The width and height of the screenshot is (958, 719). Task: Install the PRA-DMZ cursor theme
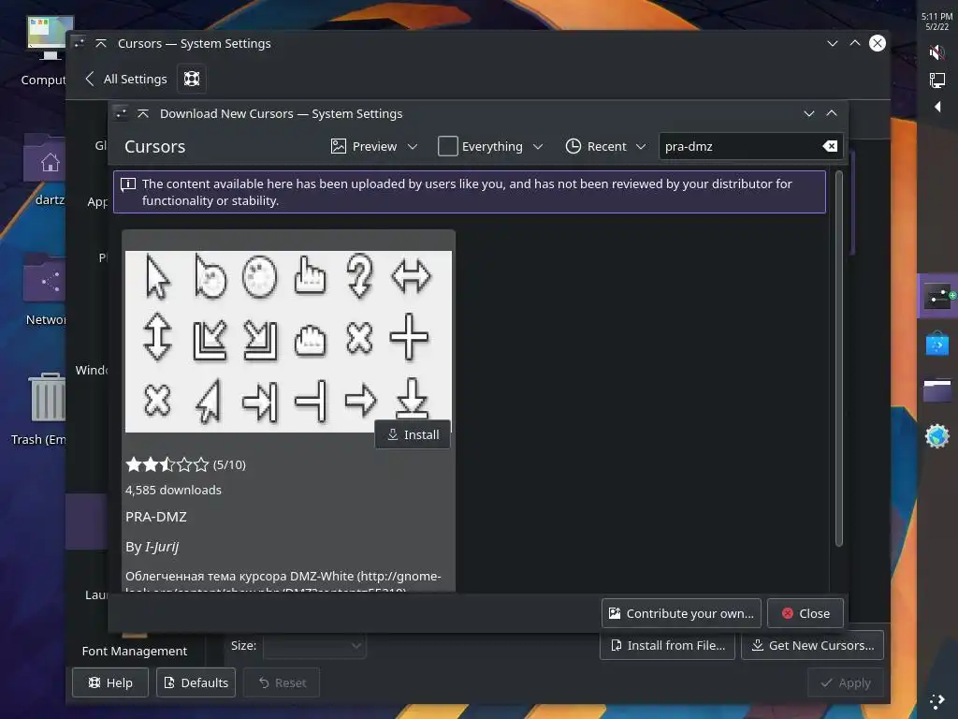(x=413, y=434)
